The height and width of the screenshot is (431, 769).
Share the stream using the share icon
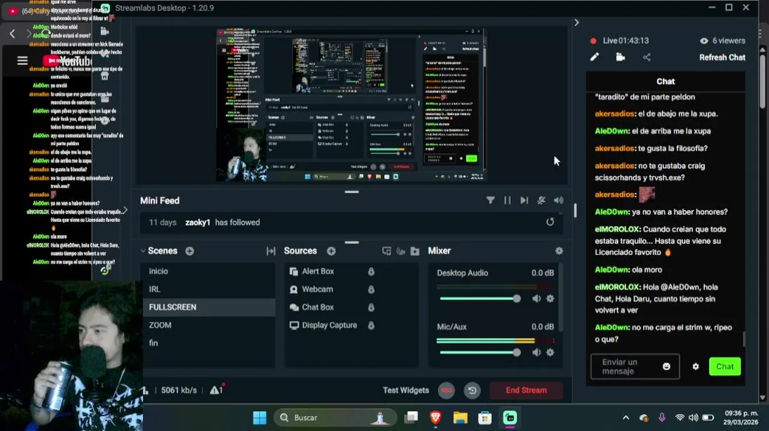(x=647, y=57)
